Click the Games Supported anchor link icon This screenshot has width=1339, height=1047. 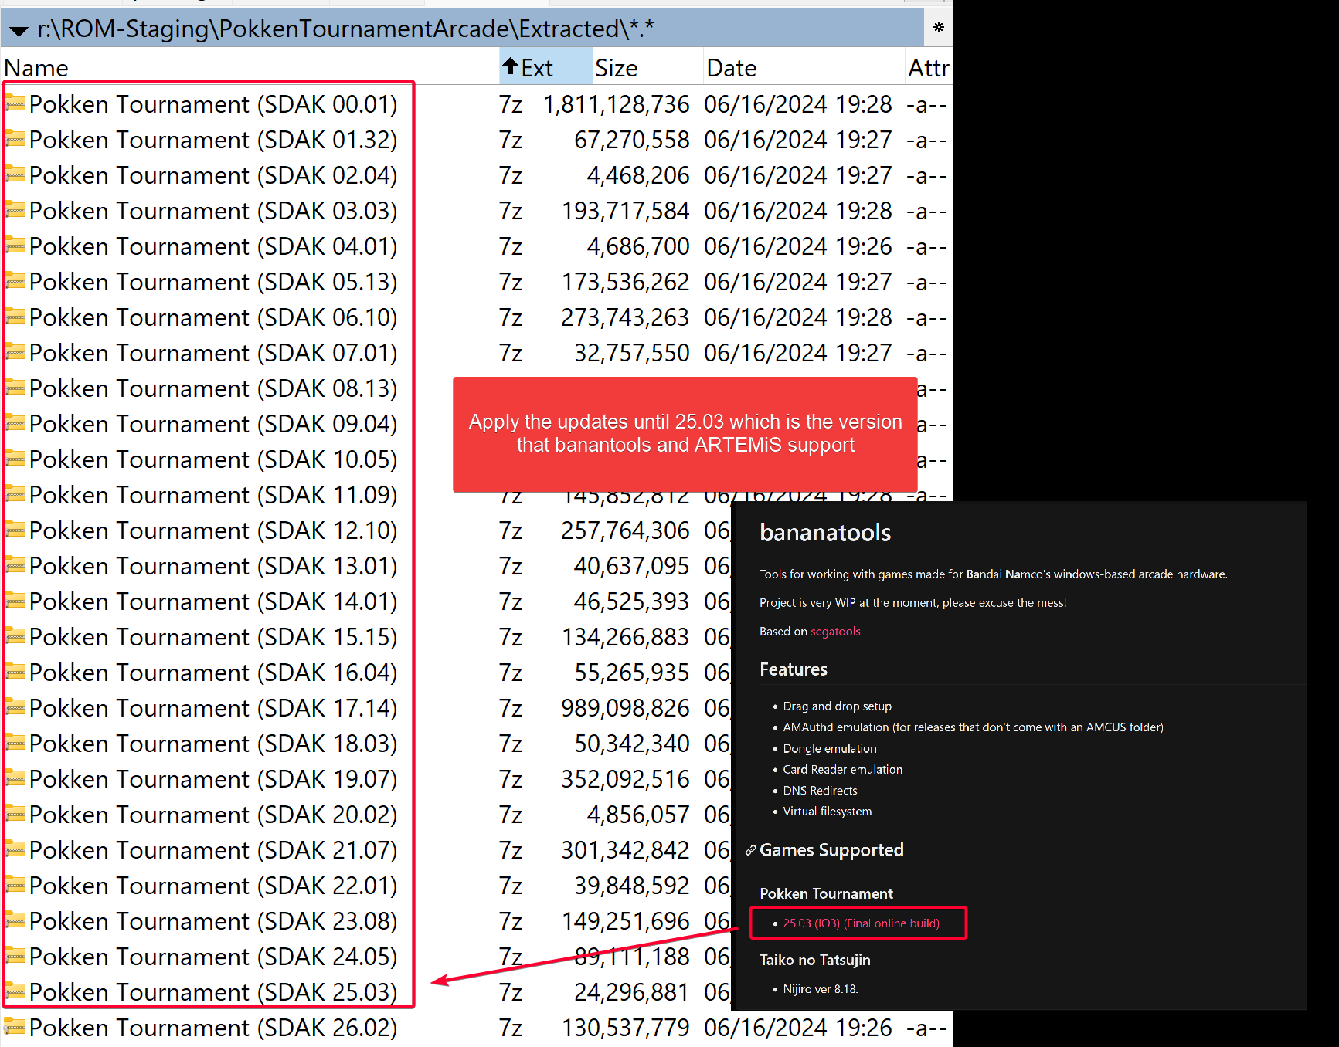click(750, 850)
